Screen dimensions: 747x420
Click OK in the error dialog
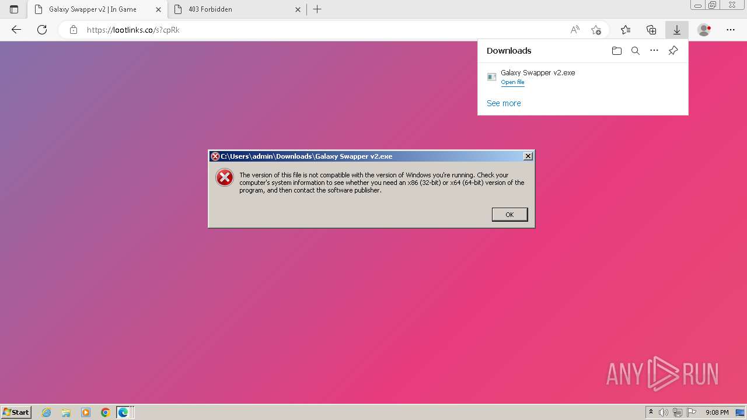509,215
